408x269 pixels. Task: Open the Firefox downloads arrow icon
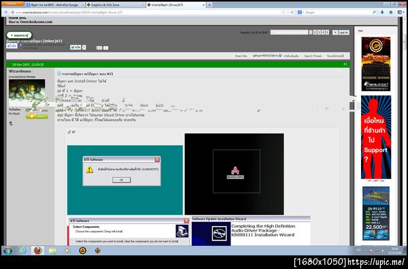[382, 12]
